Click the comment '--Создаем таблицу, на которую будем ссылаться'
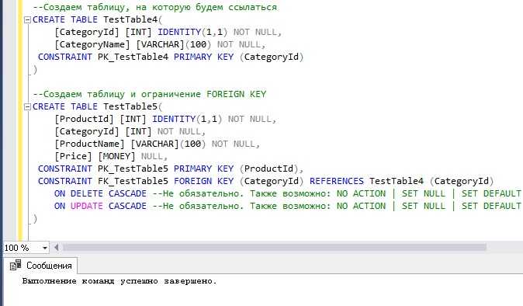 (x=155, y=7)
